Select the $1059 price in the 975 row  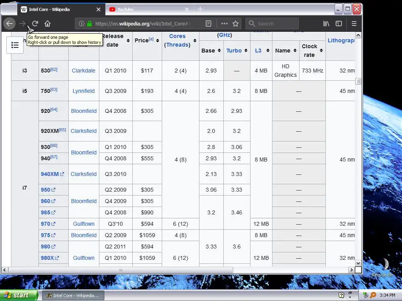(147, 235)
